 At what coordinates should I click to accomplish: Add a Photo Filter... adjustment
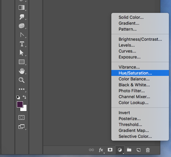140,91
